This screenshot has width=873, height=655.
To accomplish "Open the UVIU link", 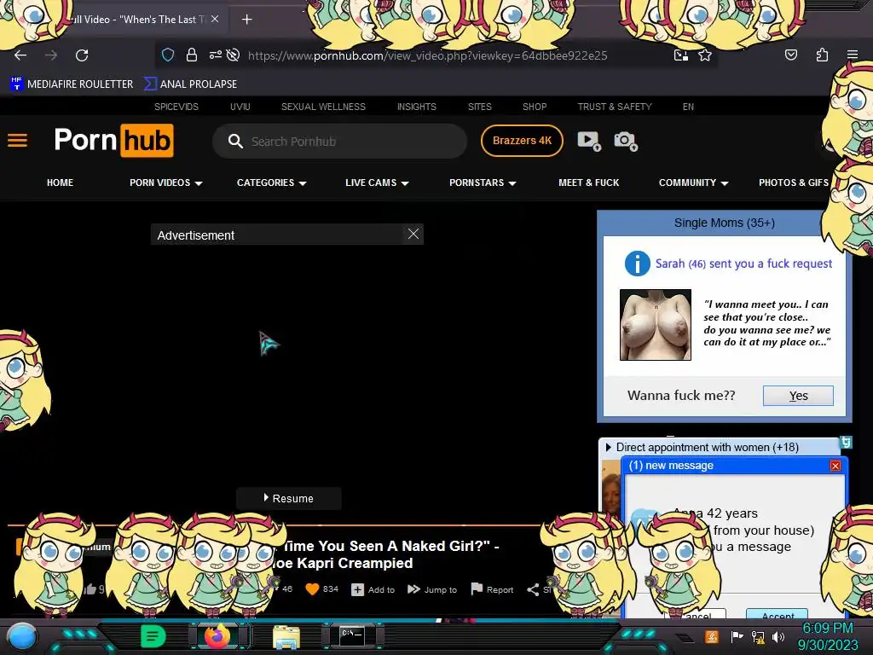I will [x=240, y=107].
